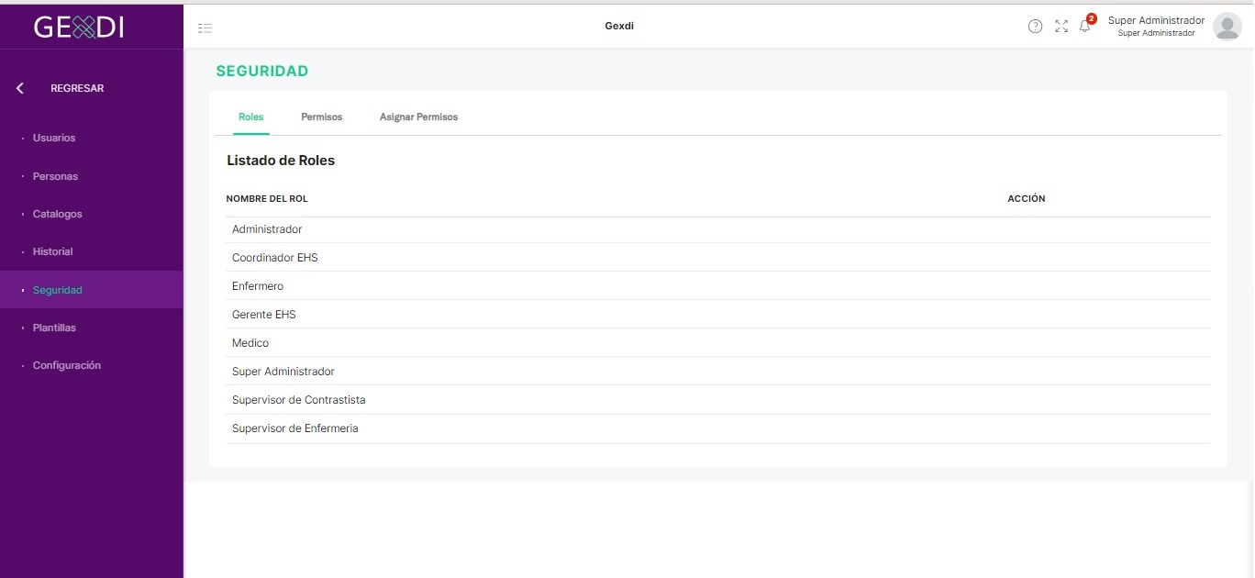
Task: Select the Gerente EHS role row
Action: coord(717,315)
